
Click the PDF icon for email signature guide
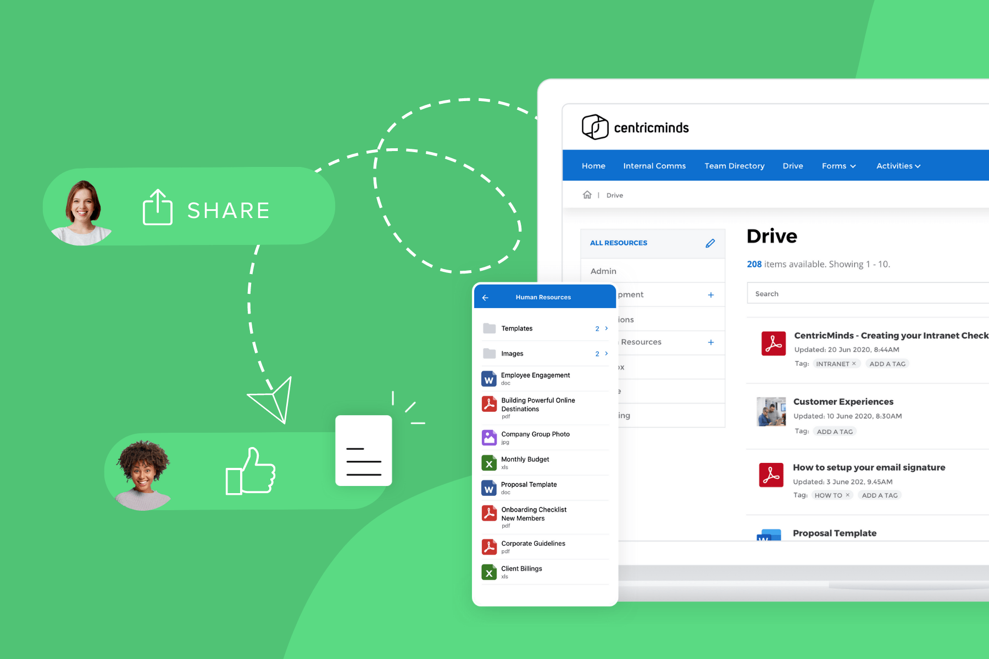[x=771, y=475]
